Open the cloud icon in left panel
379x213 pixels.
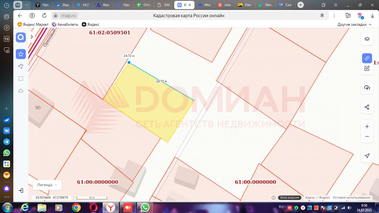tap(21, 91)
